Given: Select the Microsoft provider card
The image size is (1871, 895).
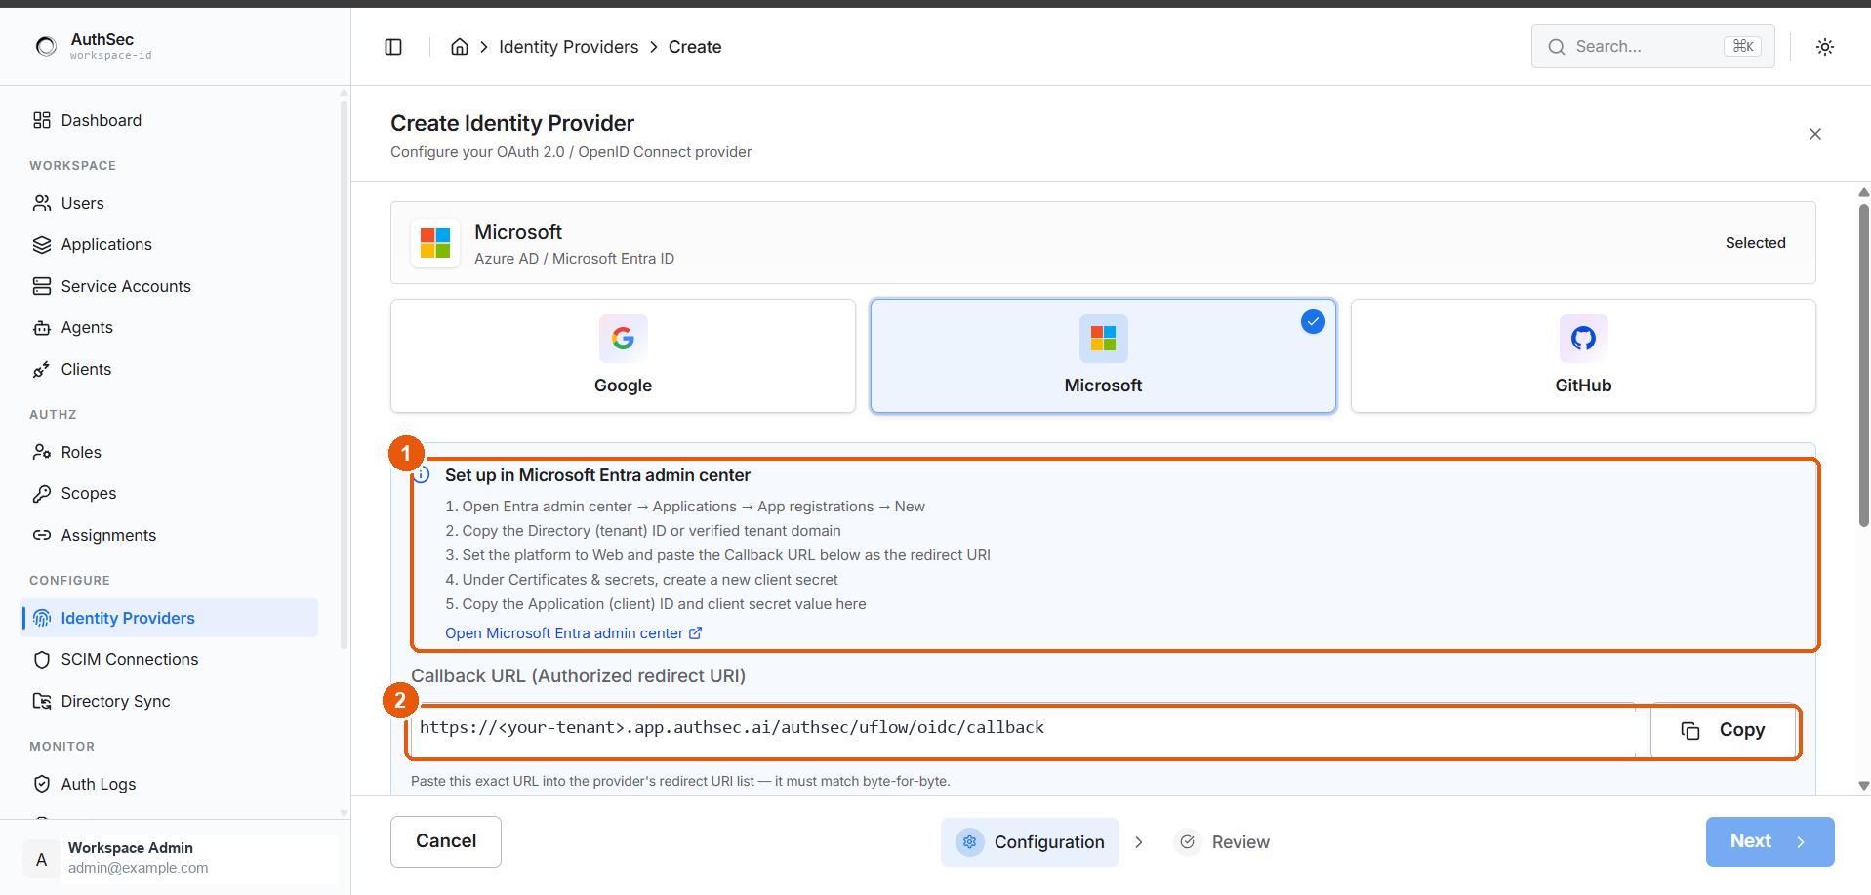Looking at the screenshot, I should point(1103,355).
